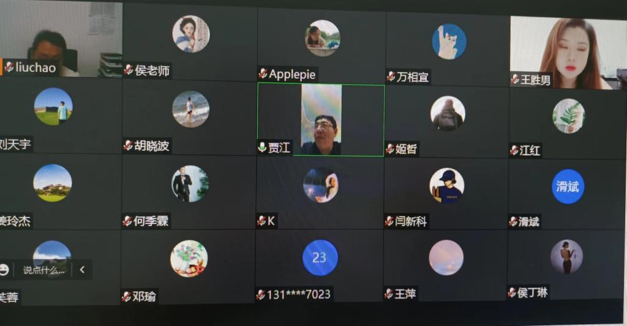Click the muted microphone icon beside liuchao
627x326 pixels.
9,67
